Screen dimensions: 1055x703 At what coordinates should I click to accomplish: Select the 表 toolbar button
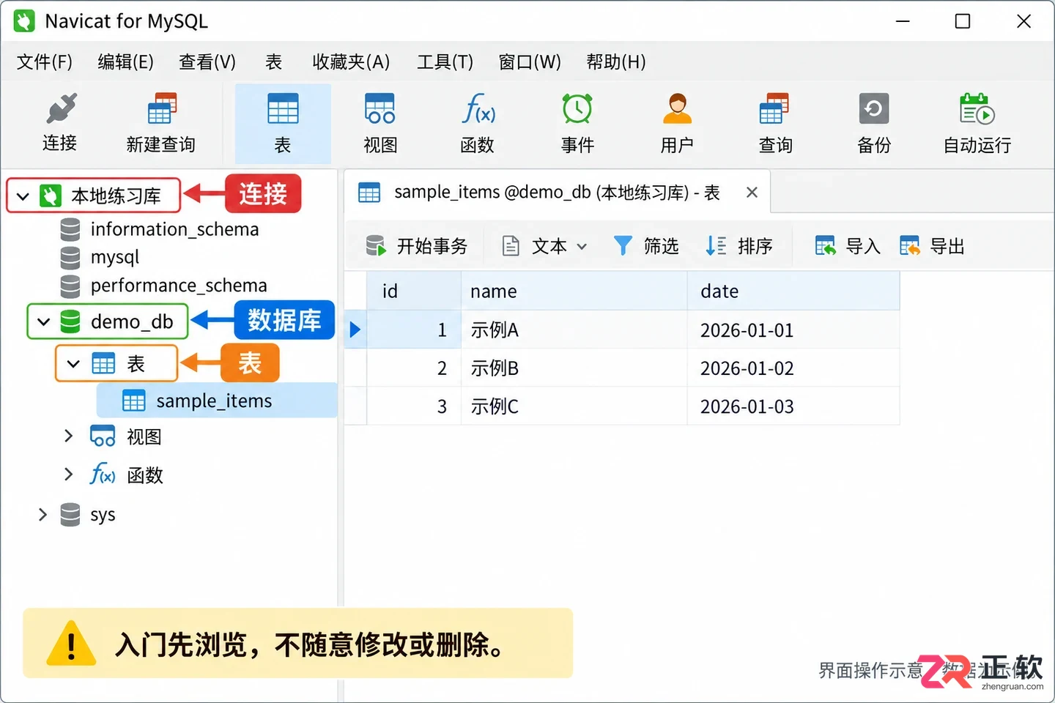pyautogui.click(x=283, y=123)
